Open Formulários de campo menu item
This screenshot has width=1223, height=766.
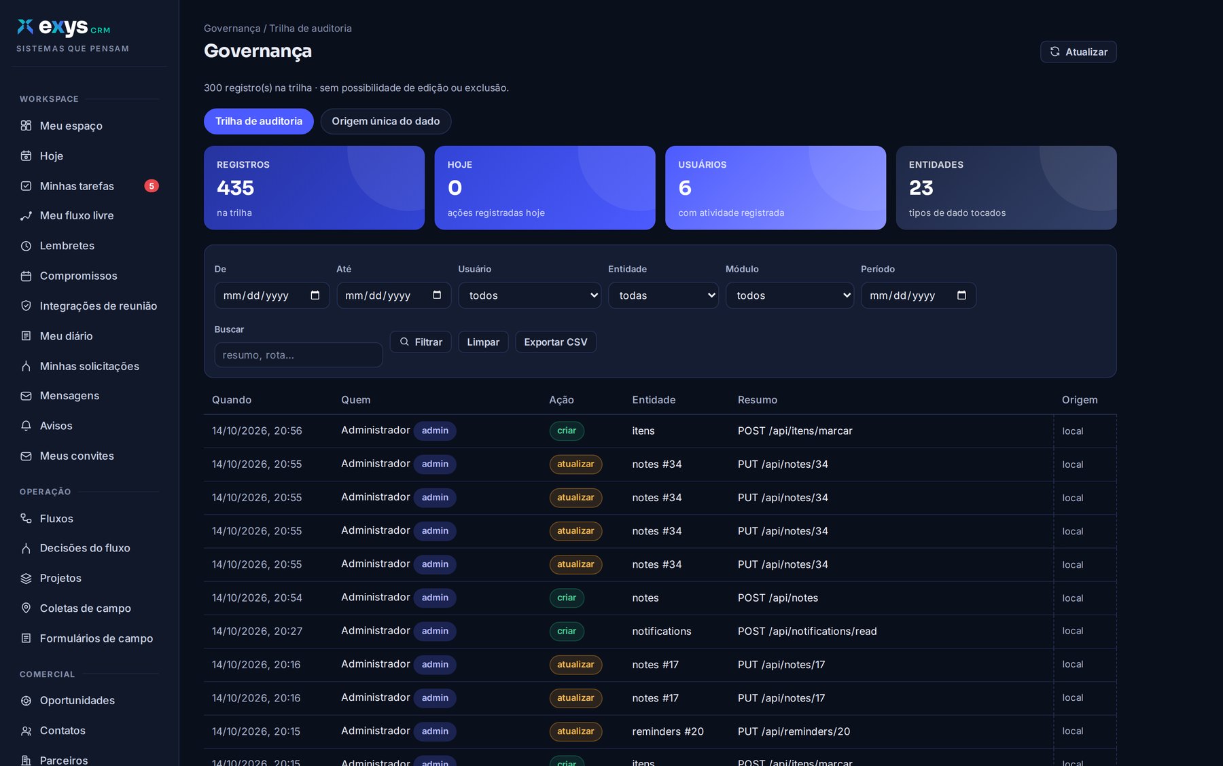click(x=86, y=638)
